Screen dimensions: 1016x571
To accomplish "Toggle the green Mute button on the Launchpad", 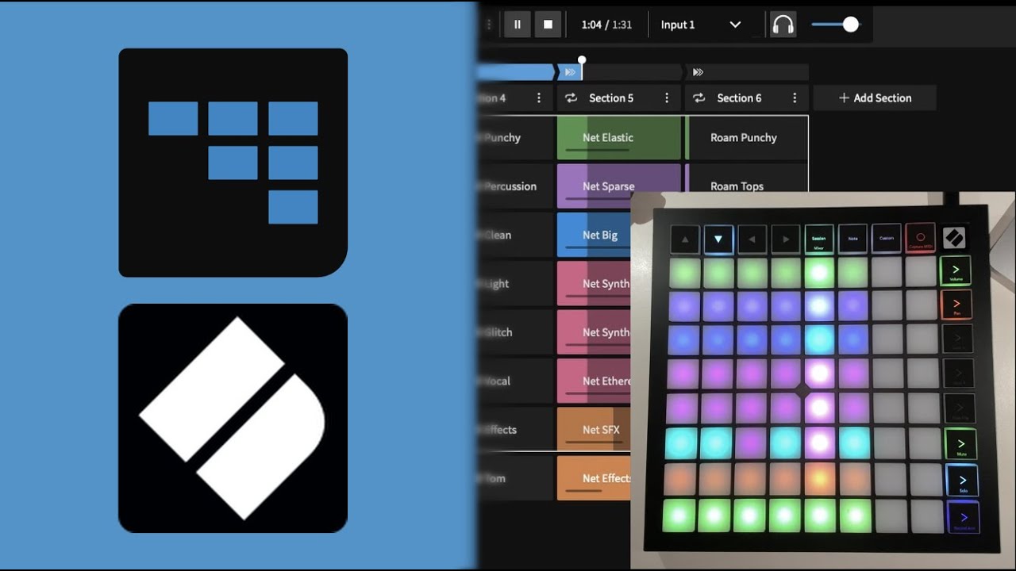I will [961, 444].
